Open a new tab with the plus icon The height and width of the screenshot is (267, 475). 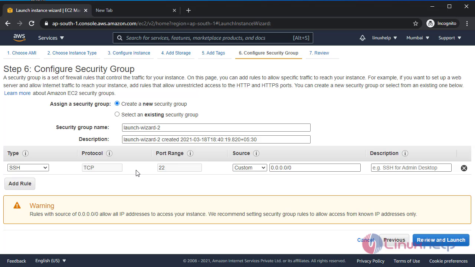click(188, 10)
